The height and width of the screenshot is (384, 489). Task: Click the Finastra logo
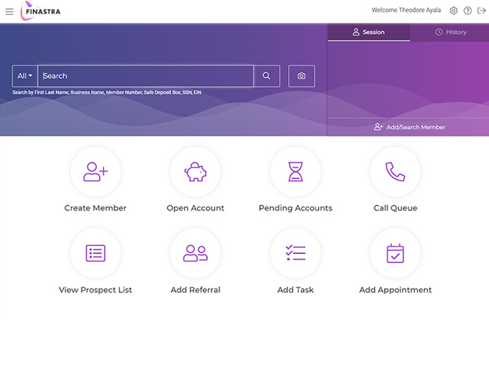pyautogui.click(x=40, y=11)
